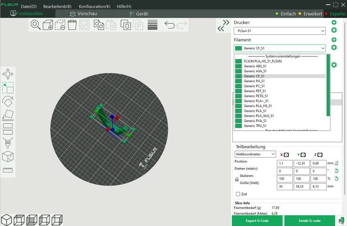347x226 pixels.
Task: Toggle the scale ratio lock icon
Action: click(237, 179)
